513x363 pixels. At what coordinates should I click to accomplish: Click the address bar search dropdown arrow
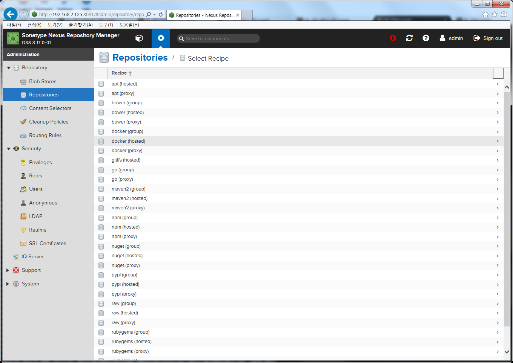(x=154, y=15)
